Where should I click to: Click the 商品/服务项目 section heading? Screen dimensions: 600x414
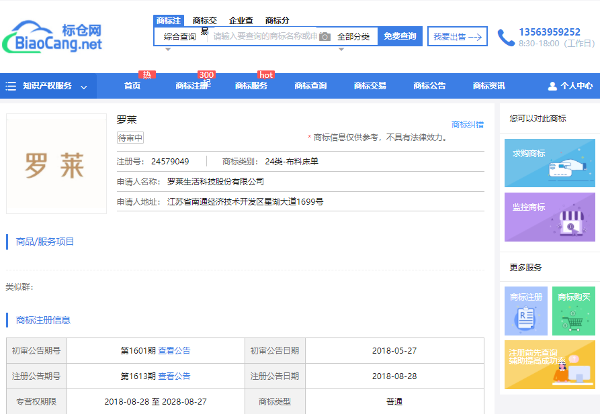(x=45, y=242)
